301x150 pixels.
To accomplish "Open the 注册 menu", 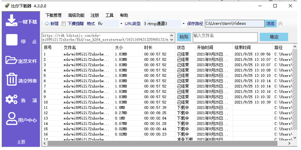I will 94,15.
